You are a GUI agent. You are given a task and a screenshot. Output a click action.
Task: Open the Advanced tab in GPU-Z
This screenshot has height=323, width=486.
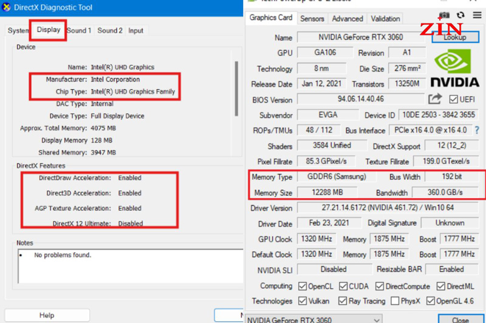pos(347,19)
